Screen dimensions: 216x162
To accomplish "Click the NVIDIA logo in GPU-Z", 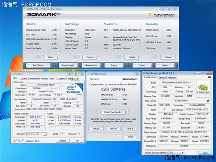I will (203, 89).
